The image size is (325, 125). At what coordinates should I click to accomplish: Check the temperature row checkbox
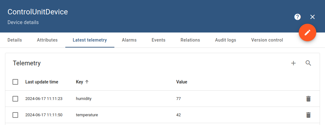[x=15, y=115]
